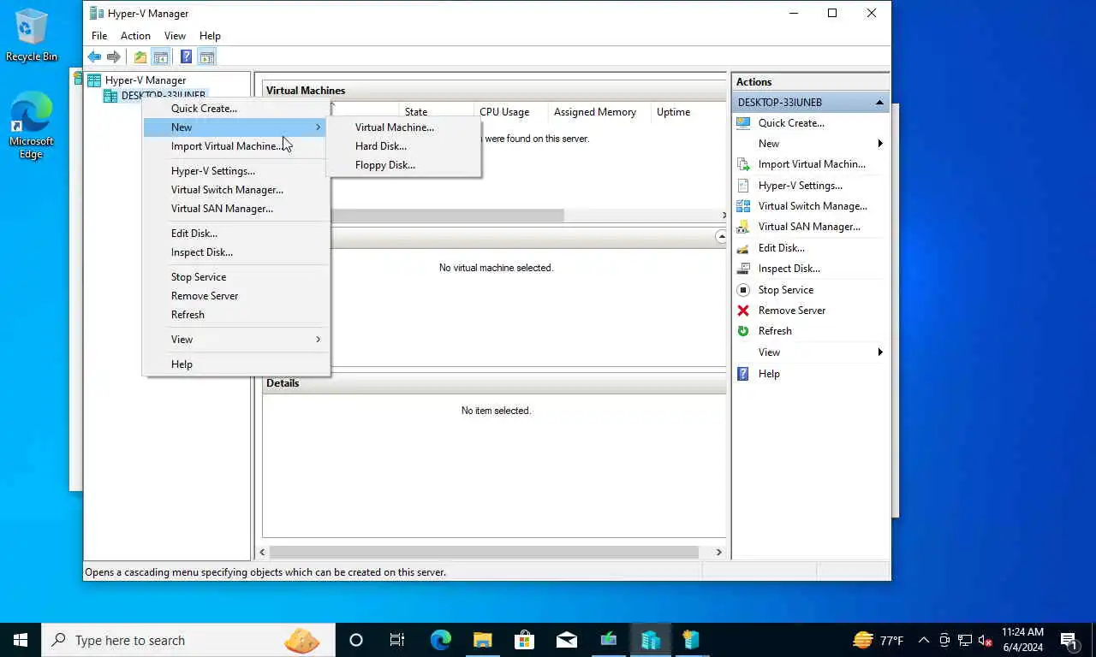The height and width of the screenshot is (657, 1096).
Task: Go back with the blue Back arrow
Action: 94,57
